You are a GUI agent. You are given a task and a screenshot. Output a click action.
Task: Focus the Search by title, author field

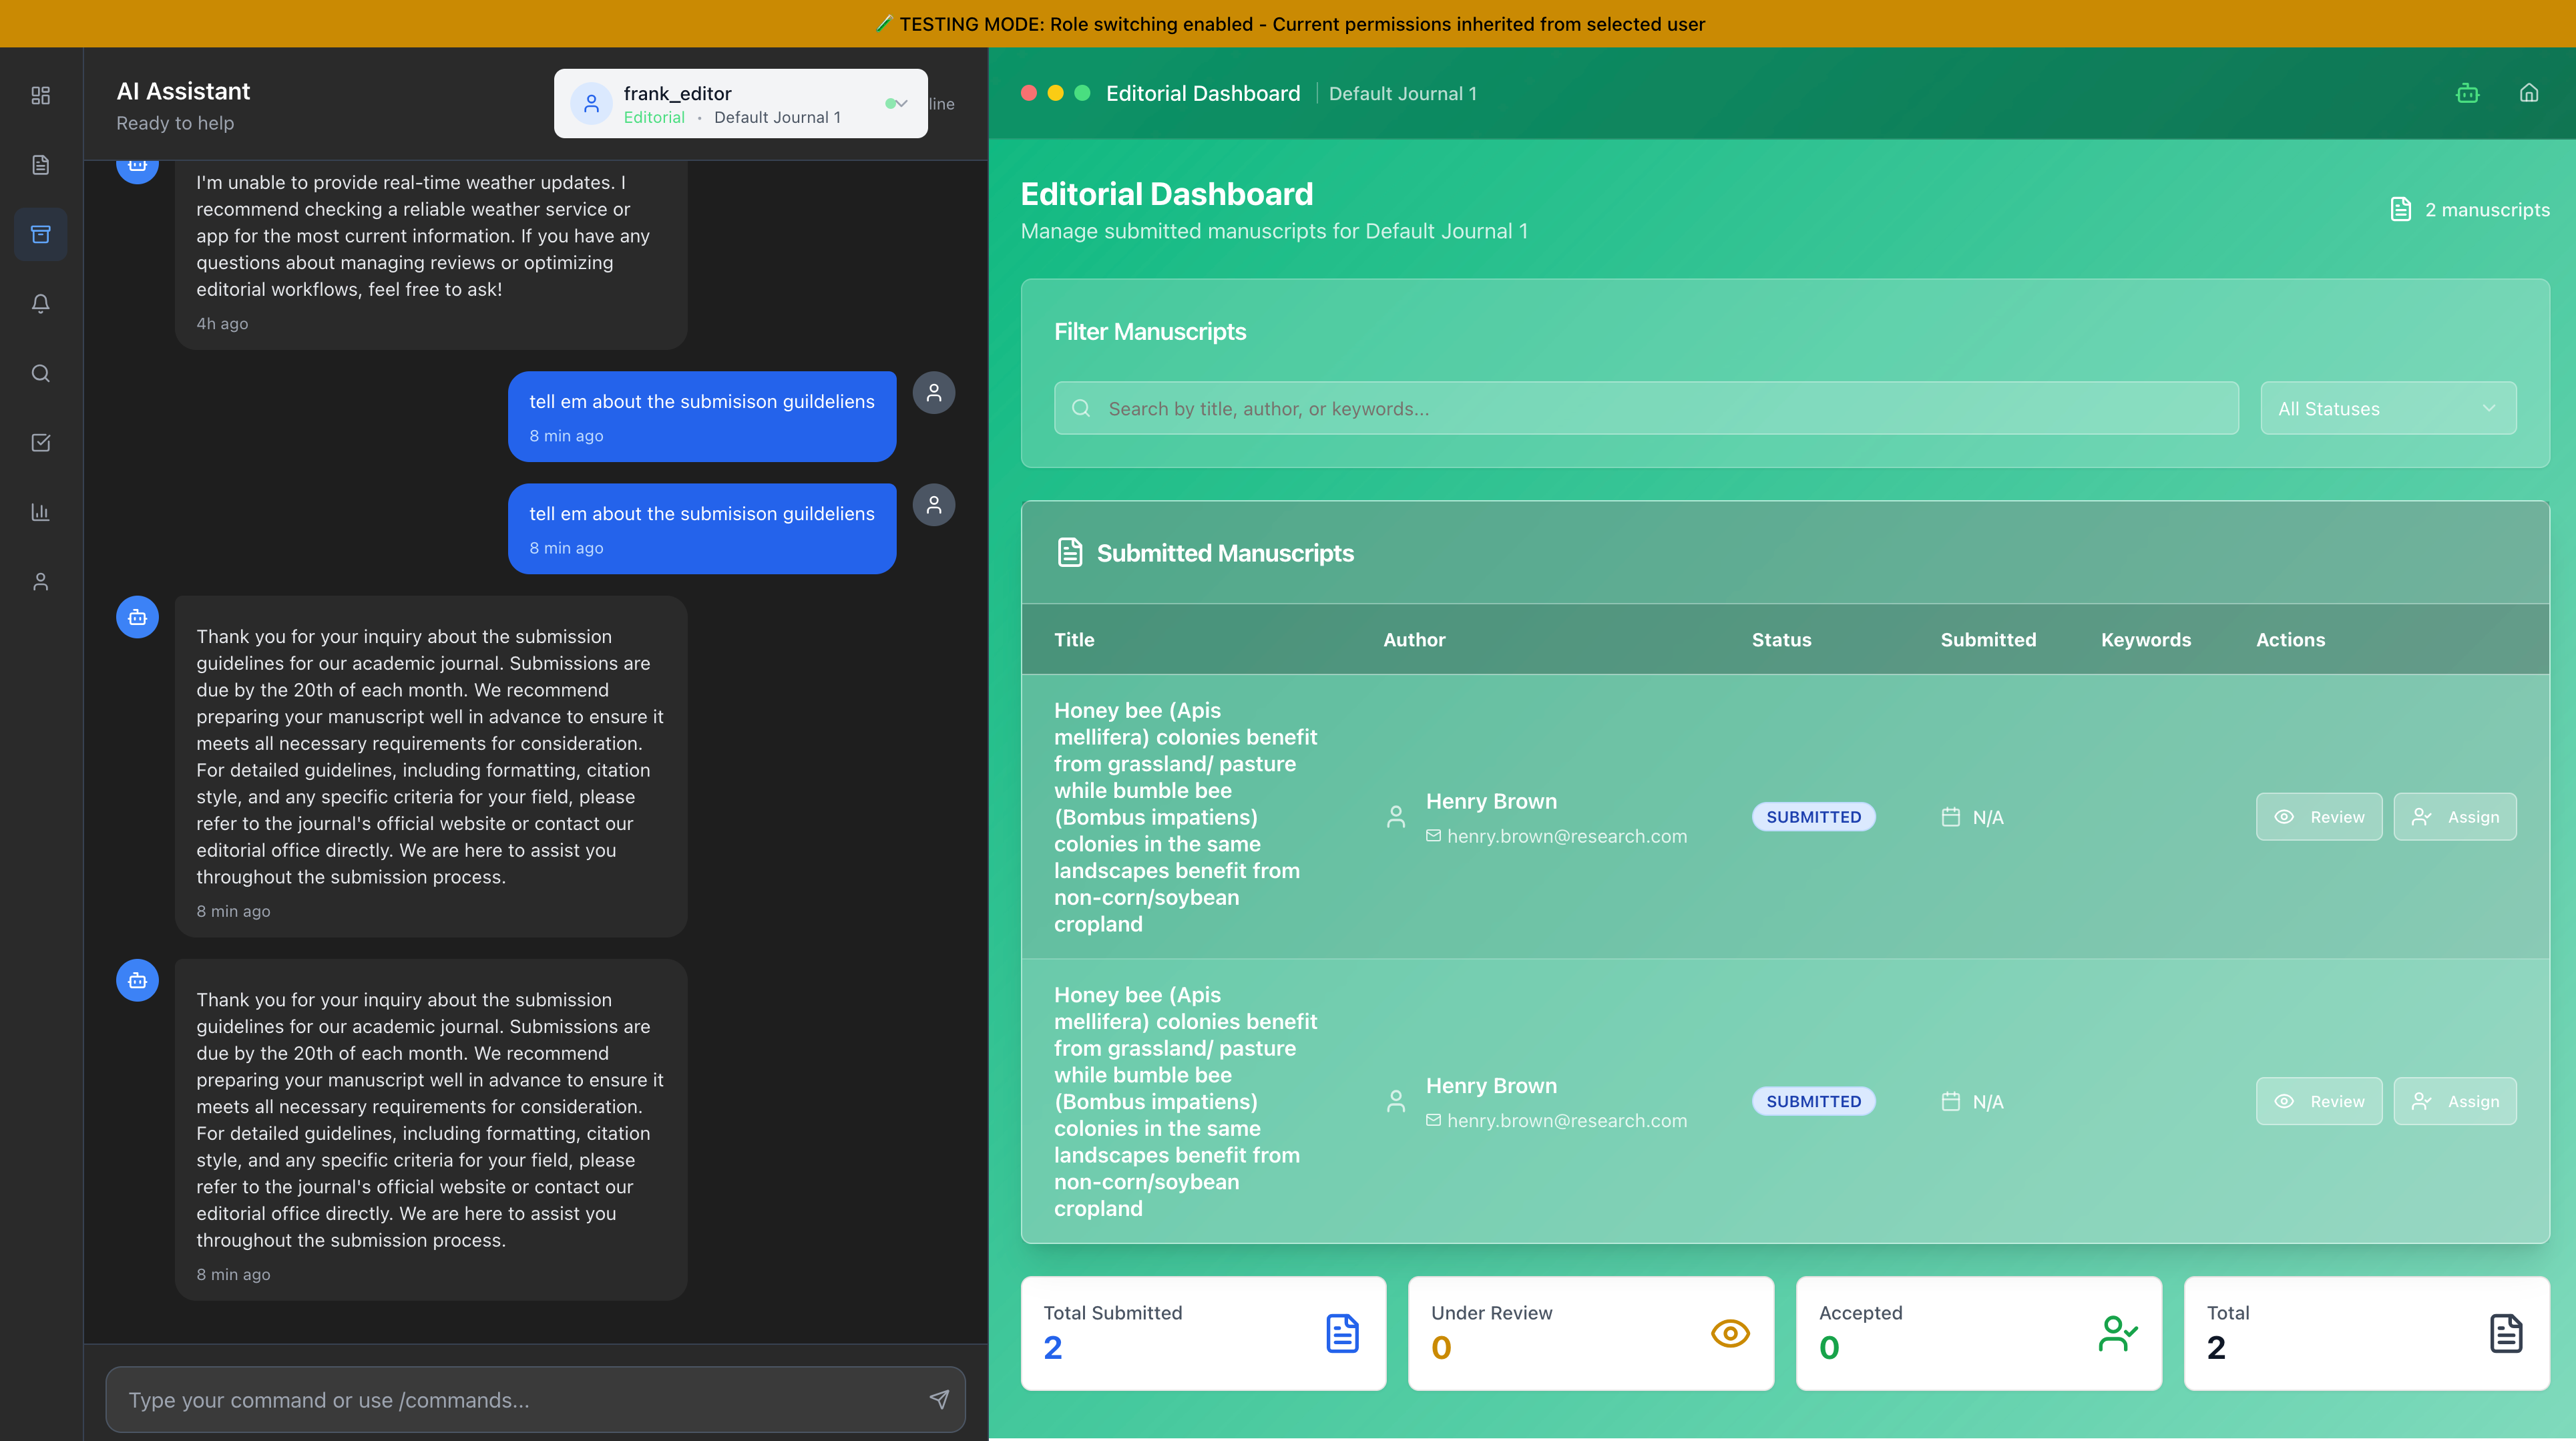[x=1646, y=408]
